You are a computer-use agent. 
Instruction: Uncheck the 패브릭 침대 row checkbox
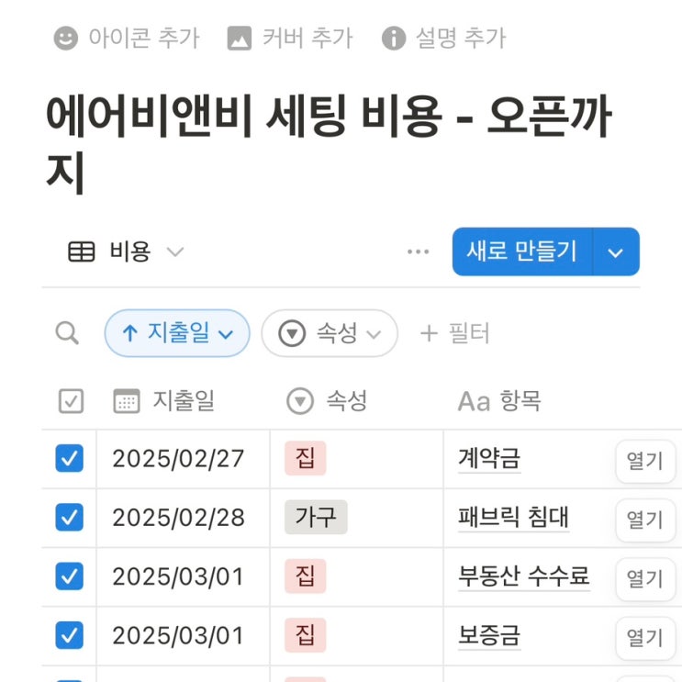(x=69, y=517)
